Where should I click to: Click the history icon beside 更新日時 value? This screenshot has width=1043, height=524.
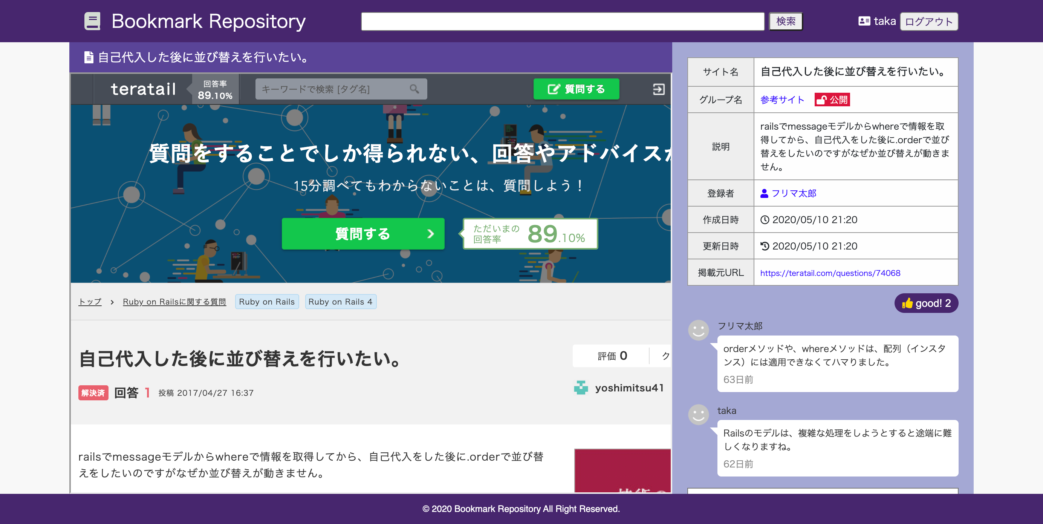765,246
